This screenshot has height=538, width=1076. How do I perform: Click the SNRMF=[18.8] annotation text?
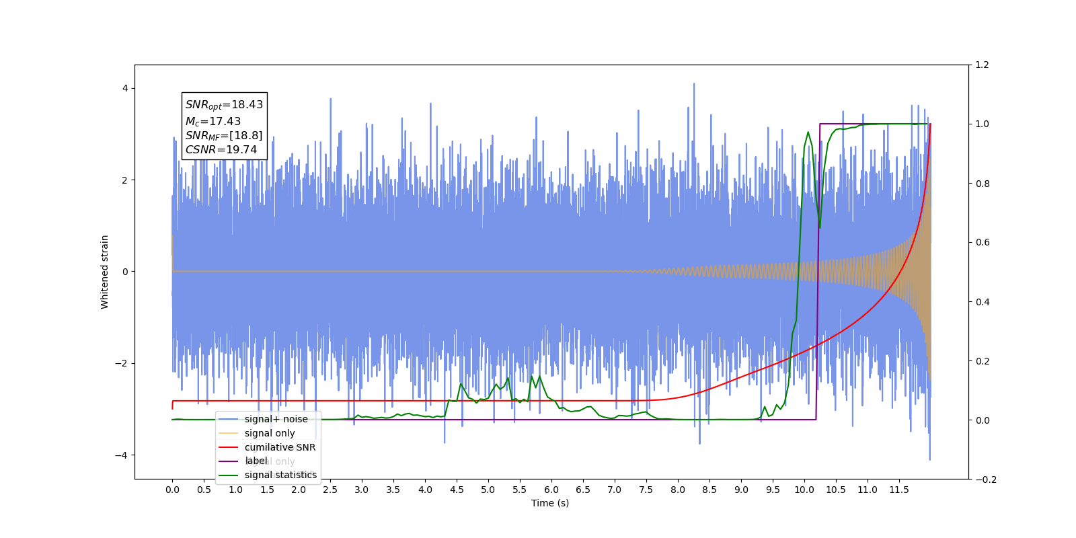click(x=224, y=136)
